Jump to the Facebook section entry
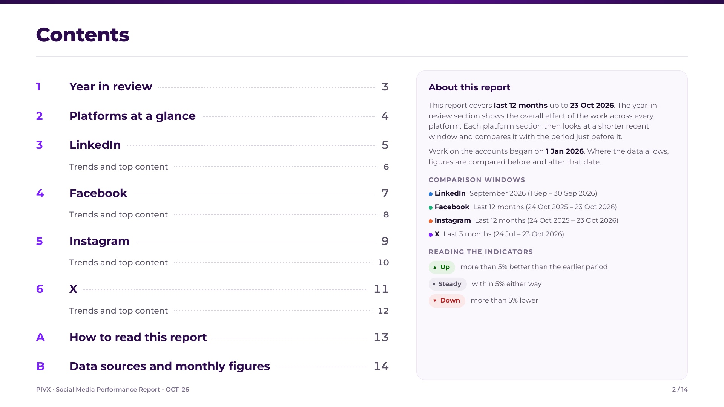724x407 pixels. pyautogui.click(x=212, y=193)
